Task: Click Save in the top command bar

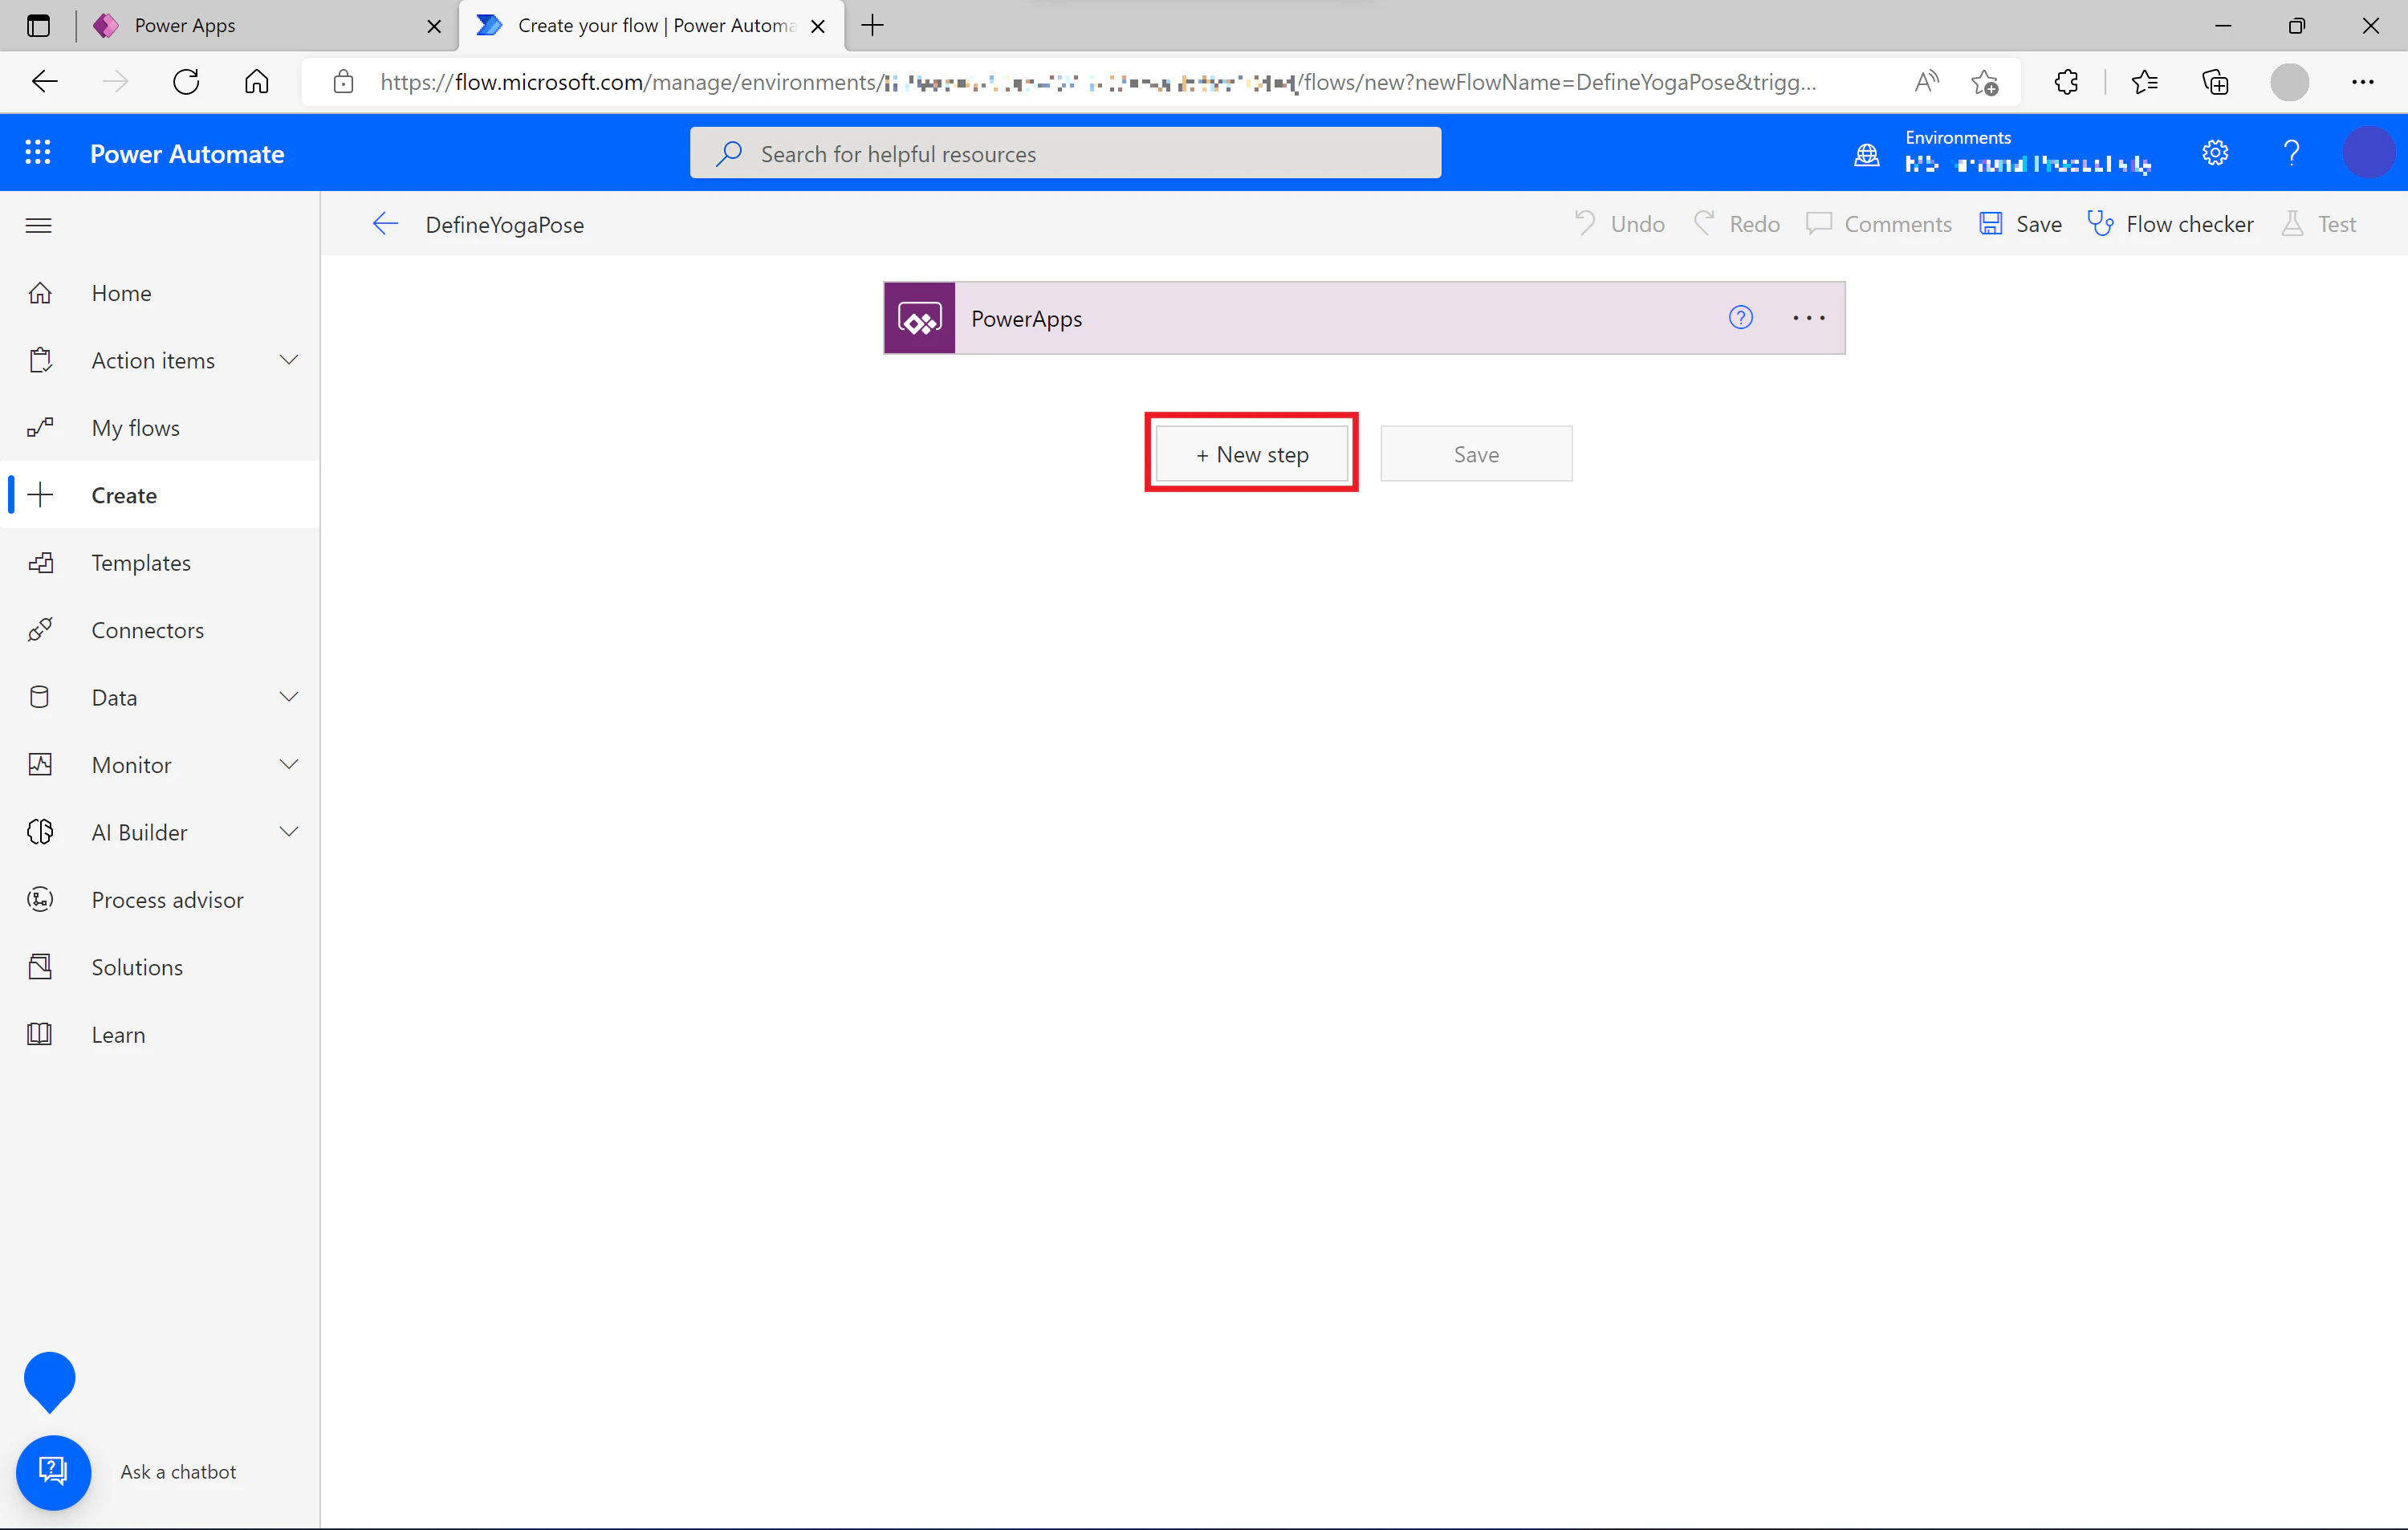Action: click(2020, 224)
